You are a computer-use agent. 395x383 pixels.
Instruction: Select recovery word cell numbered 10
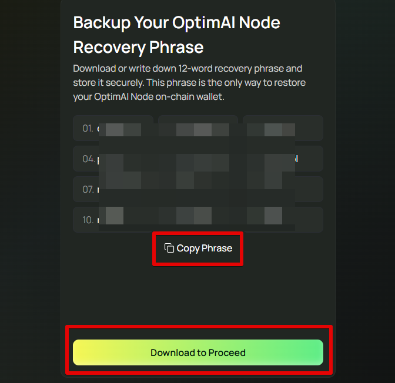(x=113, y=220)
